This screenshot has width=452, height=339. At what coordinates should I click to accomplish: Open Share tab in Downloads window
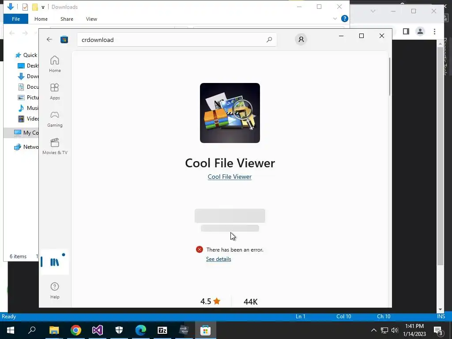(x=67, y=19)
